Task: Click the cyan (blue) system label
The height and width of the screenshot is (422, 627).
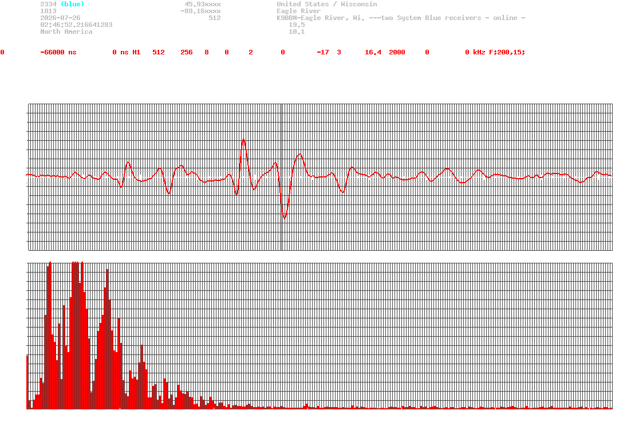Action: [72, 4]
